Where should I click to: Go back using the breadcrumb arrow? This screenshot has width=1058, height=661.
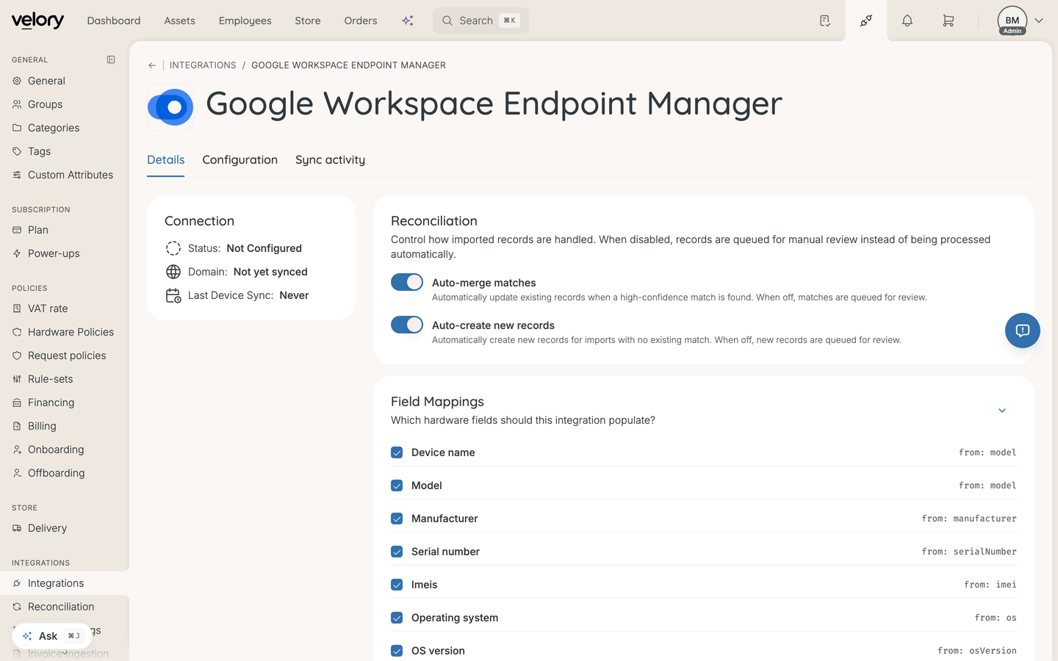pos(152,65)
